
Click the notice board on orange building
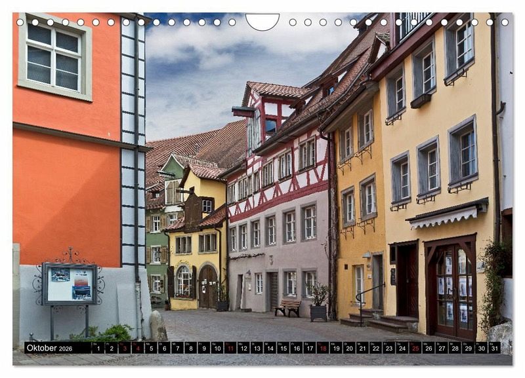click(70, 284)
